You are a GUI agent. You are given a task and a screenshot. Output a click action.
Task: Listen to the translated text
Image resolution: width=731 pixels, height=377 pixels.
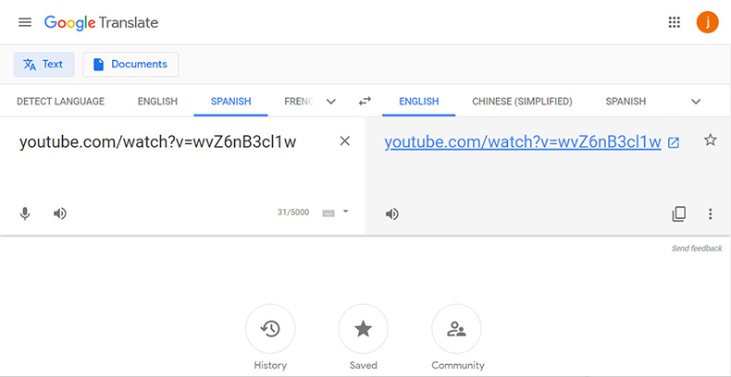point(391,214)
